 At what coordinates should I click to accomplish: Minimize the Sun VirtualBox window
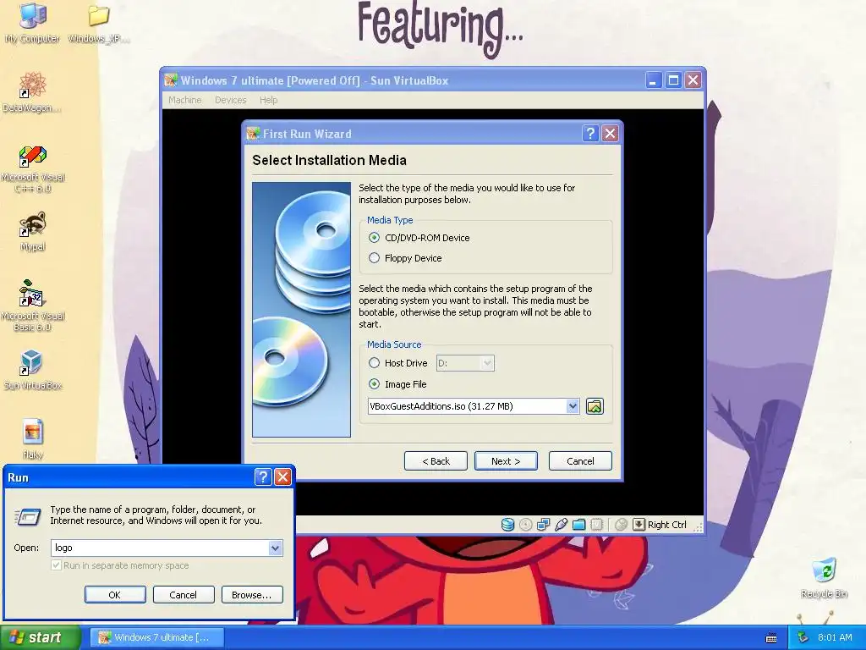(x=653, y=80)
